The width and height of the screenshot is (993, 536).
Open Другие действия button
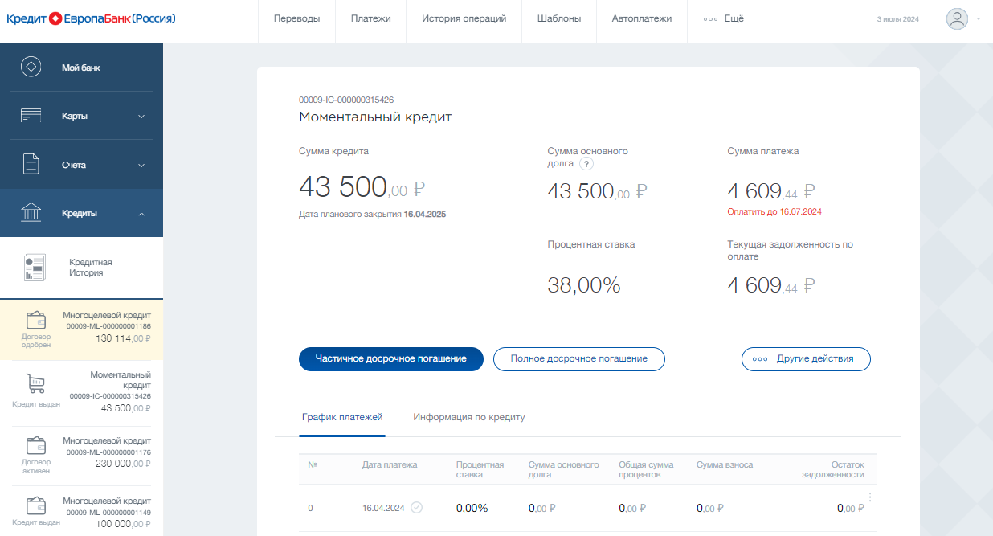806,358
